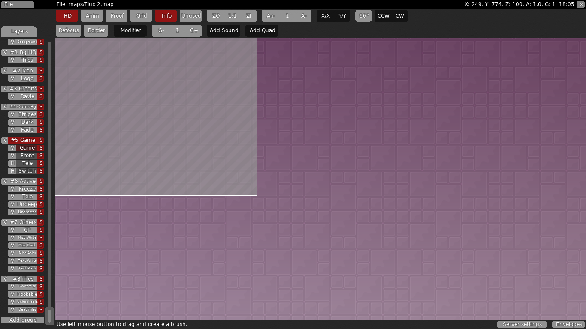Image resolution: width=586 pixels, height=329 pixels.
Task: Increase grid size with G+
Action: coord(194,30)
